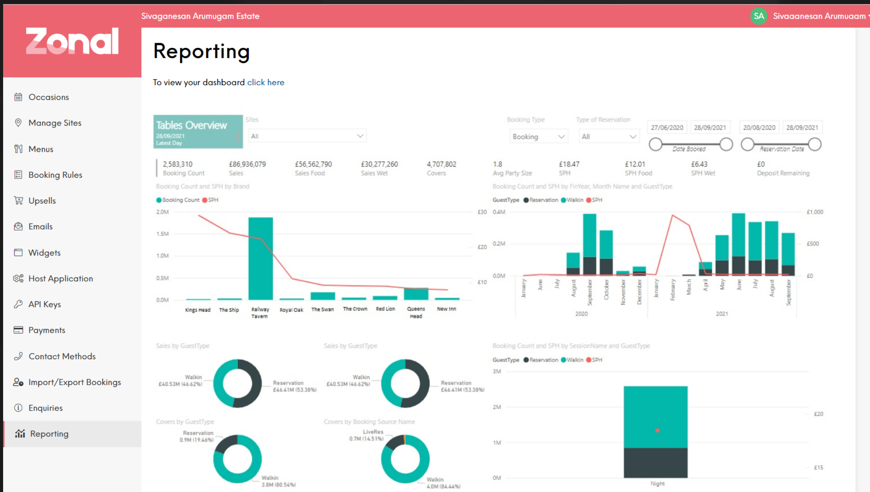The height and width of the screenshot is (492, 870).
Task: Click the Reservation Date end date field
Action: (802, 128)
